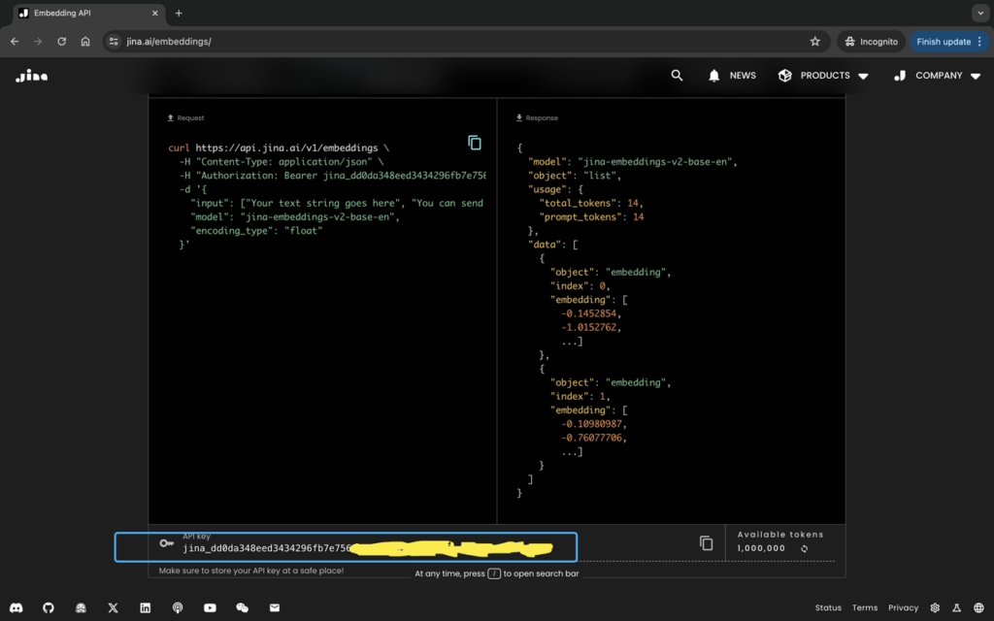This screenshot has width=994, height=621.
Task: Open the PRODUCTS dropdown
Action: 823,75
